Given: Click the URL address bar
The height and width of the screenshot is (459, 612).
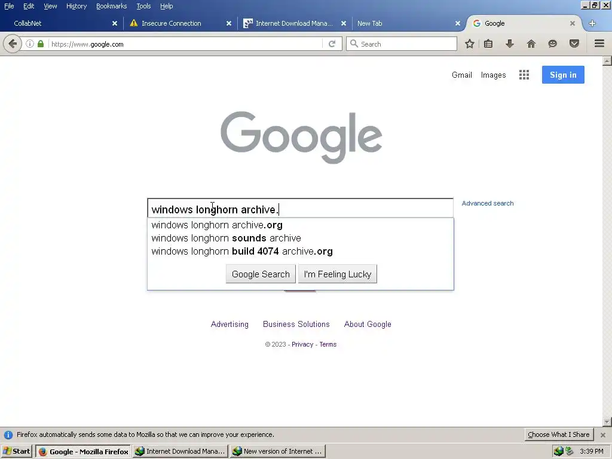Looking at the screenshot, I should (x=185, y=44).
